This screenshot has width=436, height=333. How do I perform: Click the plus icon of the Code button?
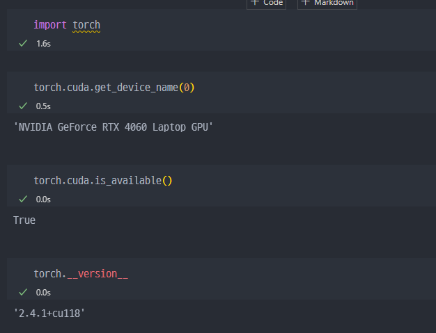click(255, 3)
